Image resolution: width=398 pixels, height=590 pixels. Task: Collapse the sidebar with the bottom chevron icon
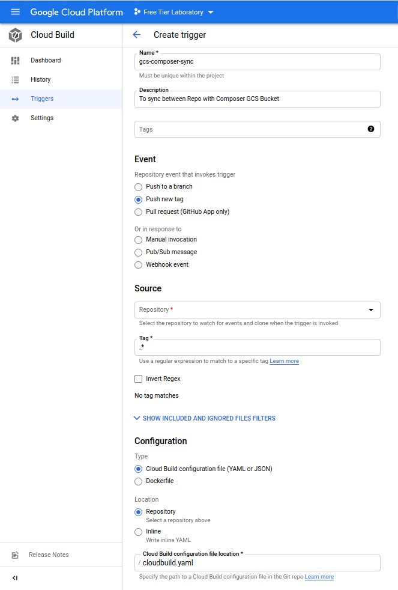point(15,578)
